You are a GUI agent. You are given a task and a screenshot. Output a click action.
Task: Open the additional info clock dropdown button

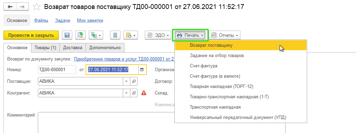tap(131, 35)
